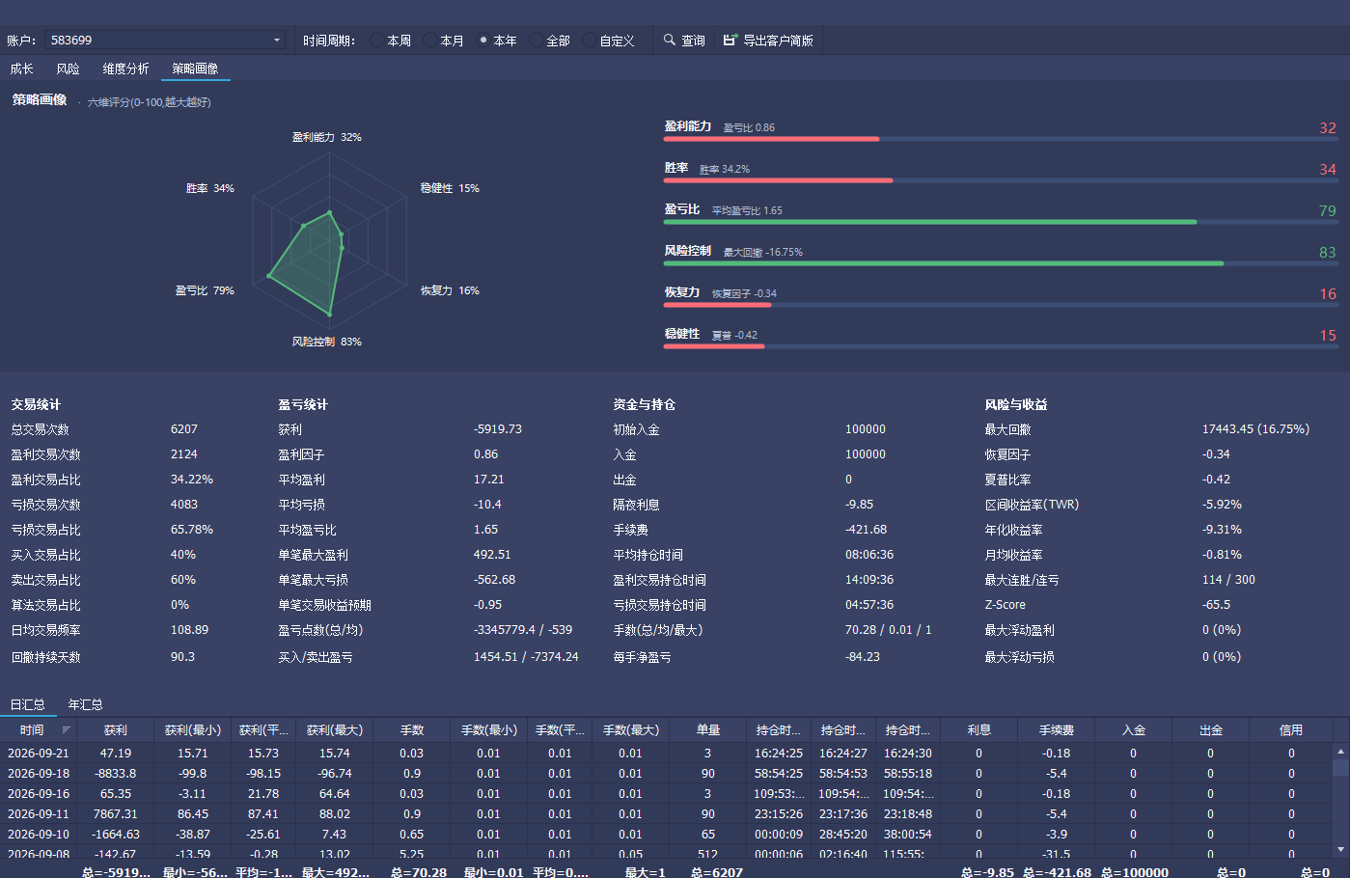Click the sort icon in the 时间 column header

tap(67, 730)
